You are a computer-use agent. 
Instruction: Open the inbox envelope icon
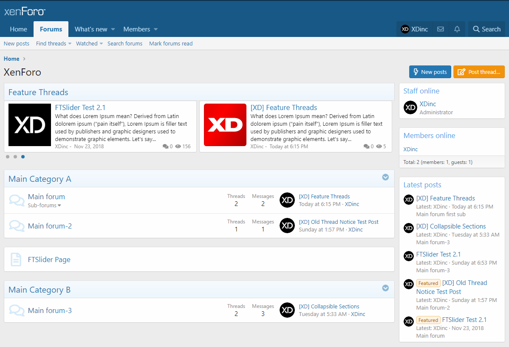click(441, 29)
